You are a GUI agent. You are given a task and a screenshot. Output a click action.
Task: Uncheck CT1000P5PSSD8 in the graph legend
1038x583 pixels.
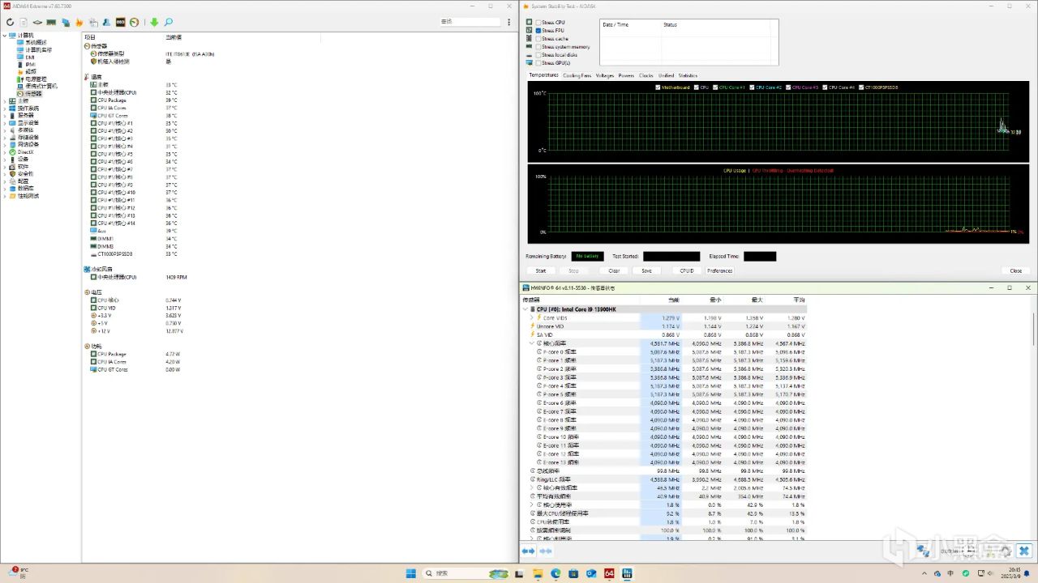861,87
